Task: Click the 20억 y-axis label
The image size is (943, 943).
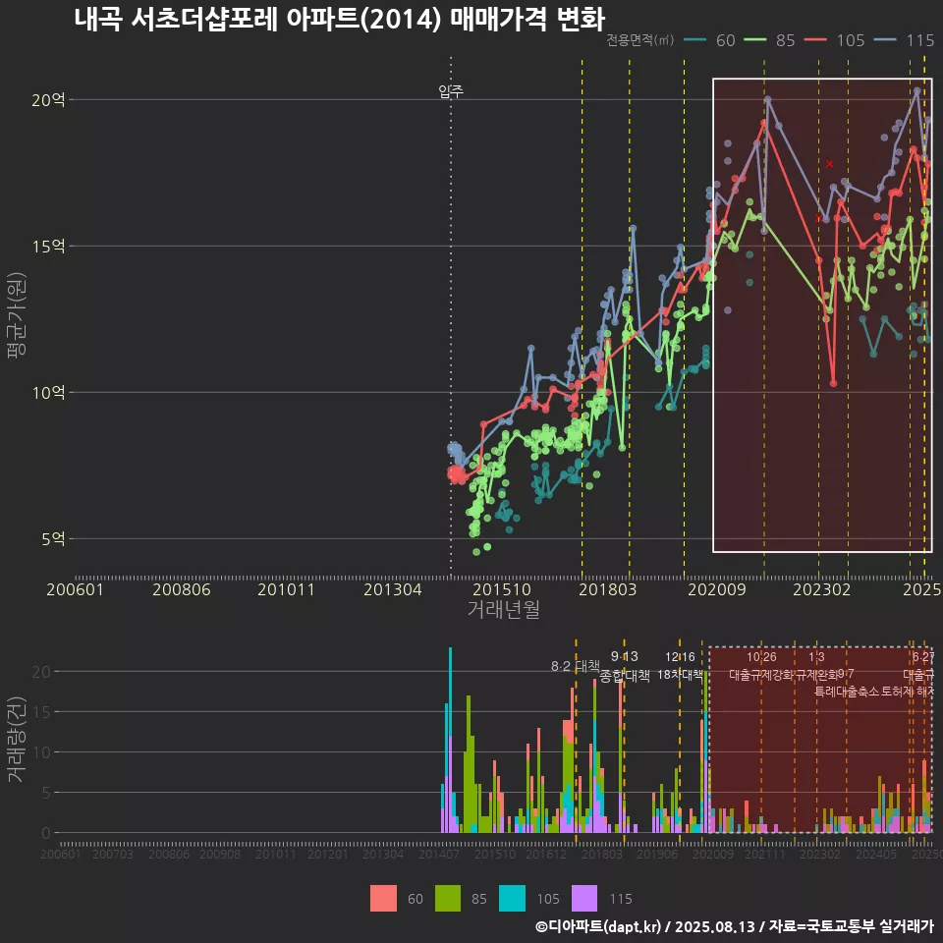Action: [x=48, y=100]
